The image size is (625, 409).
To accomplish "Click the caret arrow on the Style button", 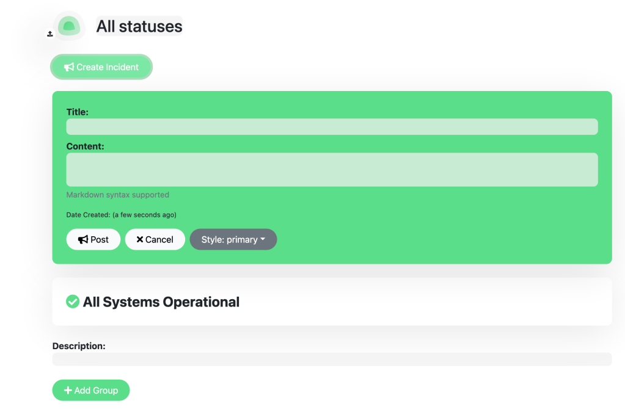I will coord(263,240).
